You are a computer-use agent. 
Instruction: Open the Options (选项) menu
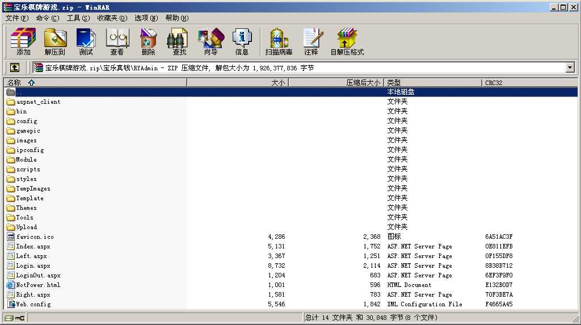146,18
